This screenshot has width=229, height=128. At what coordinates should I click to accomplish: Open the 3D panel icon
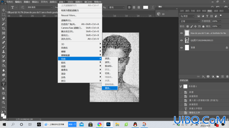159,14
